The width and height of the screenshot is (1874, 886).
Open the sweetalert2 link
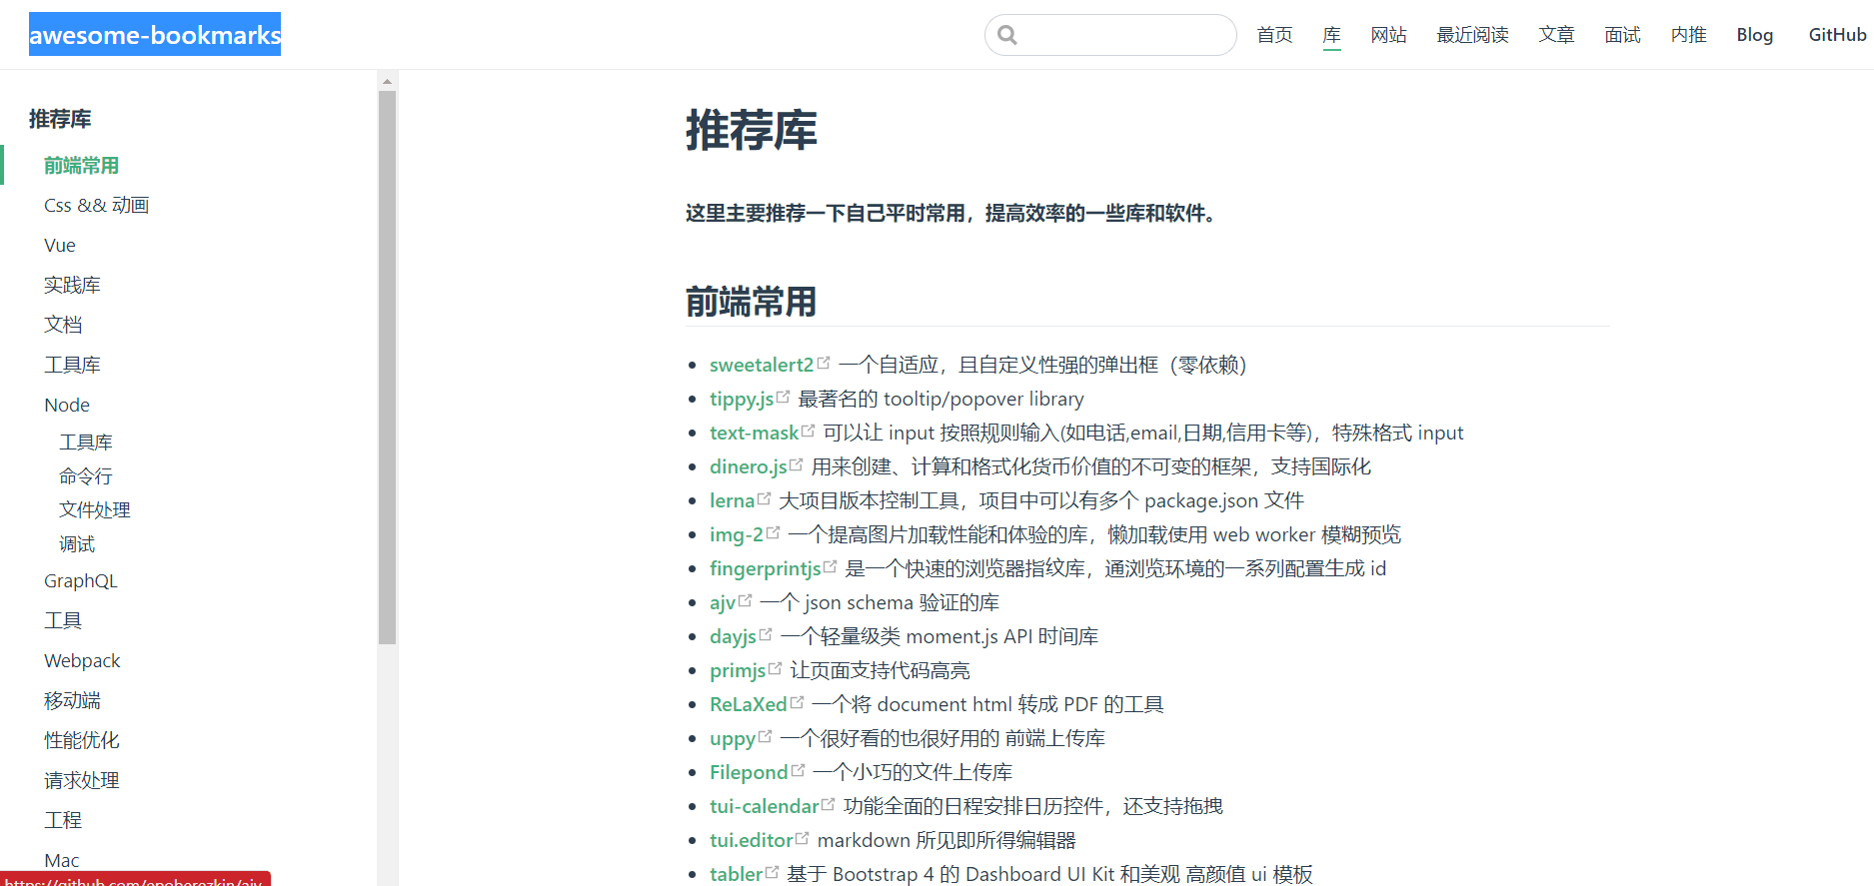click(x=762, y=365)
